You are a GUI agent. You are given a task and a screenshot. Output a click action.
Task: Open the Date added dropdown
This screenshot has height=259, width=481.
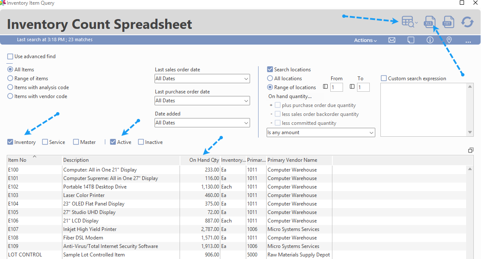tap(202, 123)
